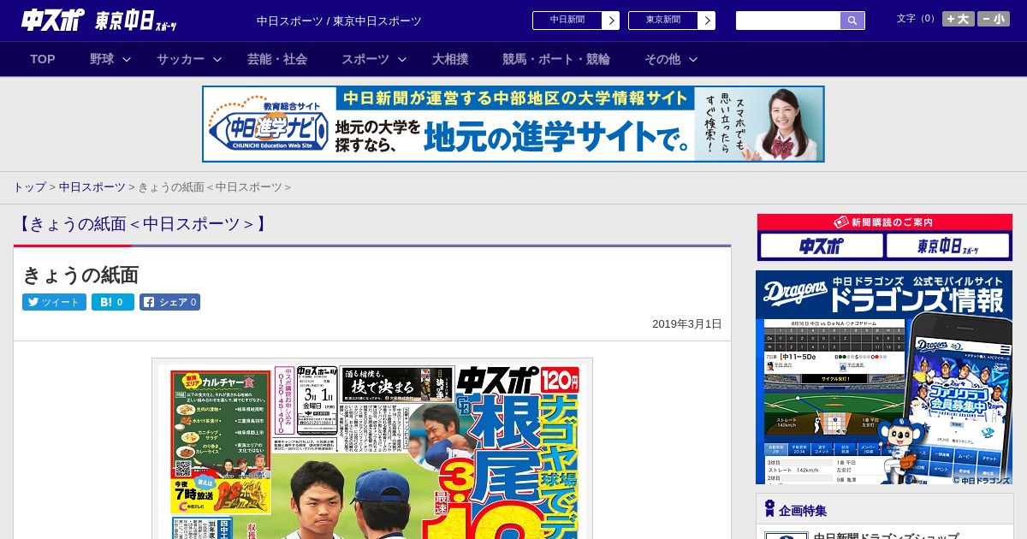Expand the 野球 dropdown chevron
This screenshot has width=1027, height=539.
tap(127, 59)
